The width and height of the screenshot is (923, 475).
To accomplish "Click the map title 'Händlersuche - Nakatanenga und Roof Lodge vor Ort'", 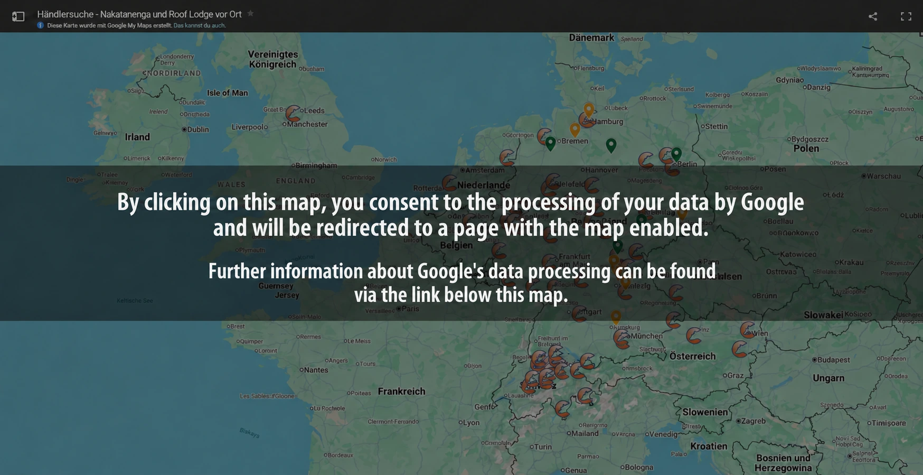I will click(x=139, y=14).
